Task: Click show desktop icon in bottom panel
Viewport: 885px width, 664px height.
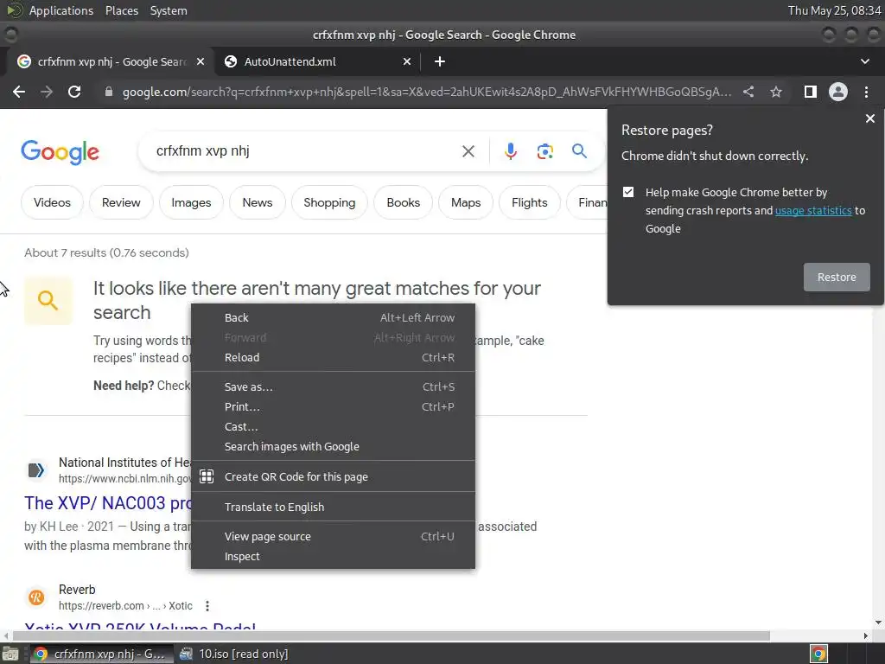Action: (x=10, y=654)
